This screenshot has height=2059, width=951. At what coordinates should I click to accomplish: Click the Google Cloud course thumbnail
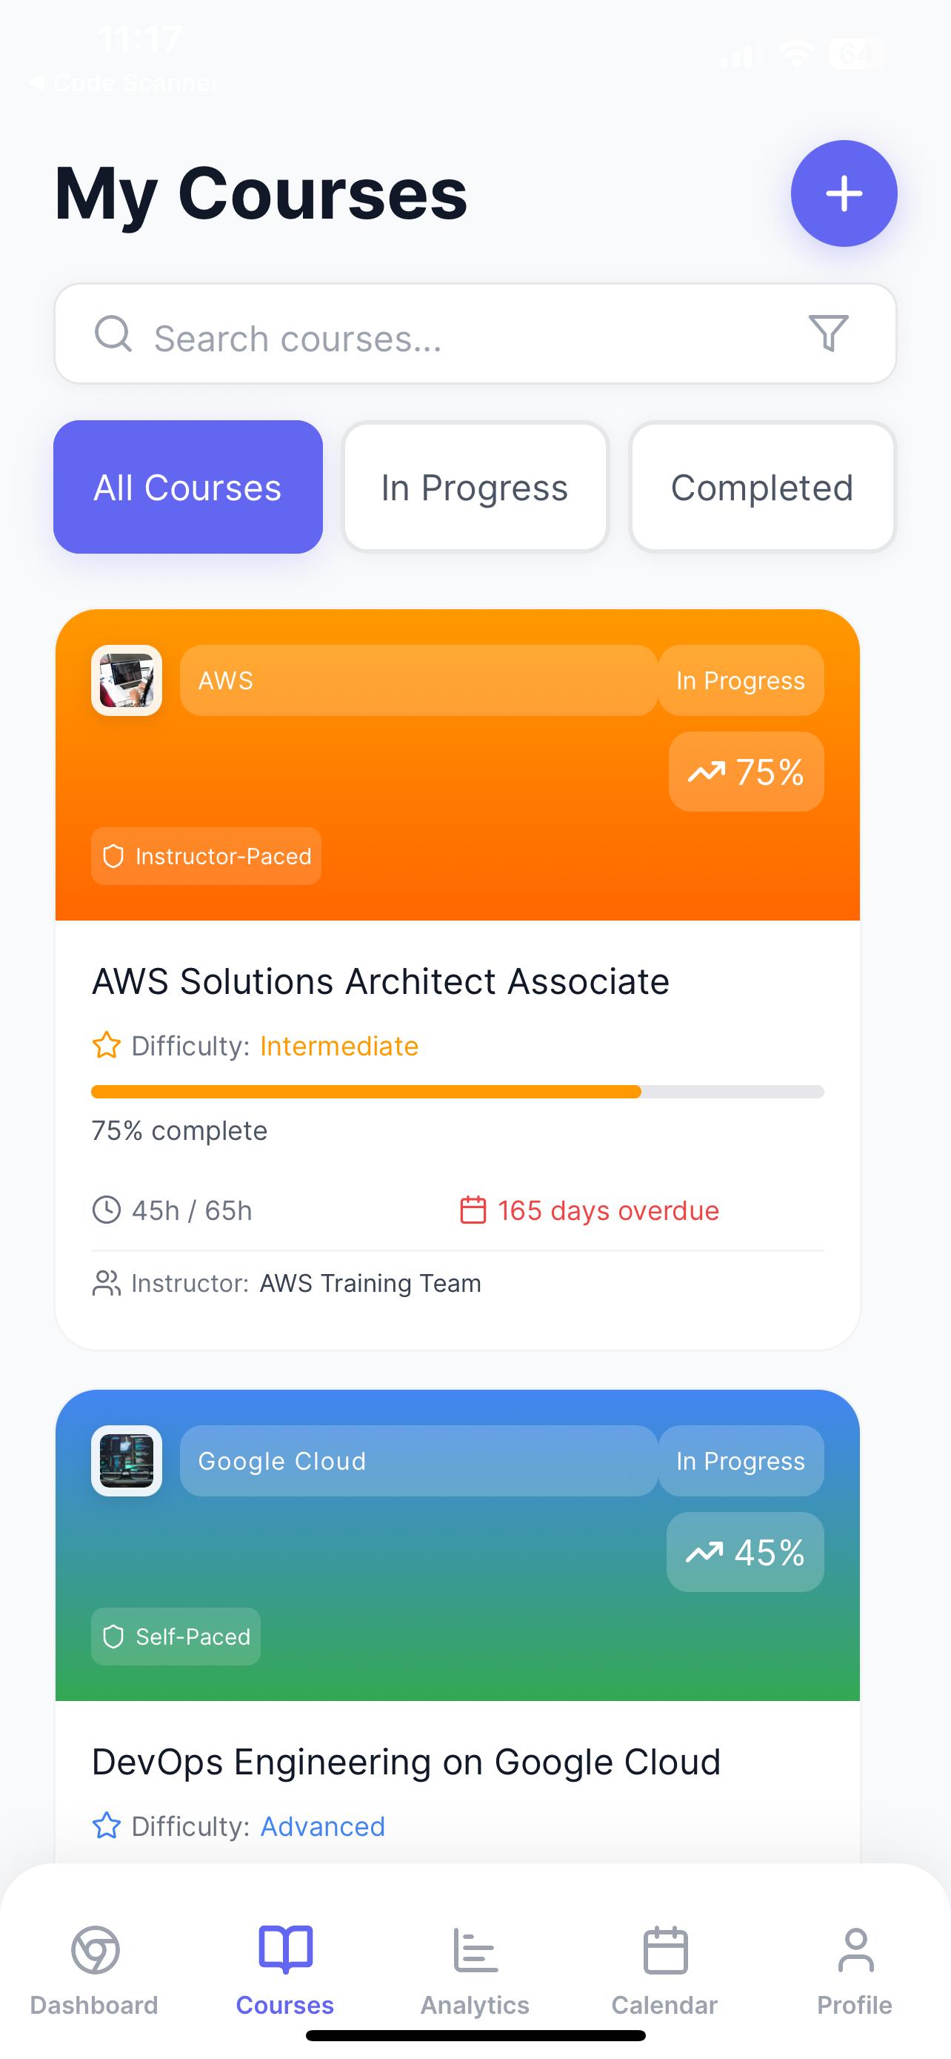[x=127, y=1460]
